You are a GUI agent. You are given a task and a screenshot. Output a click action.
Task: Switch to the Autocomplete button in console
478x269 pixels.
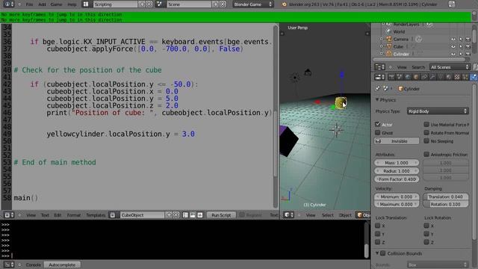pyautogui.click(x=62, y=265)
